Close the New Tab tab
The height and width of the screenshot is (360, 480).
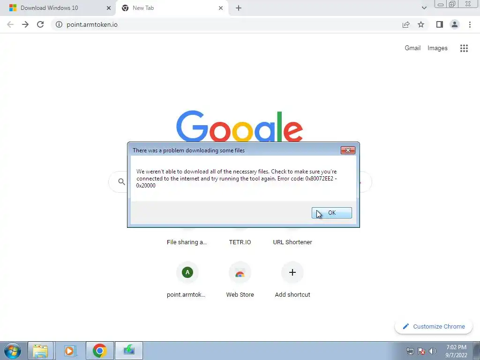click(221, 8)
